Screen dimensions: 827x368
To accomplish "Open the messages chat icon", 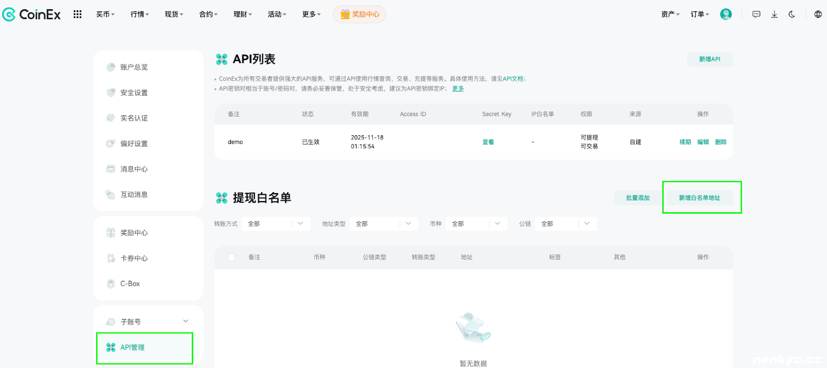I will coord(756,14).
